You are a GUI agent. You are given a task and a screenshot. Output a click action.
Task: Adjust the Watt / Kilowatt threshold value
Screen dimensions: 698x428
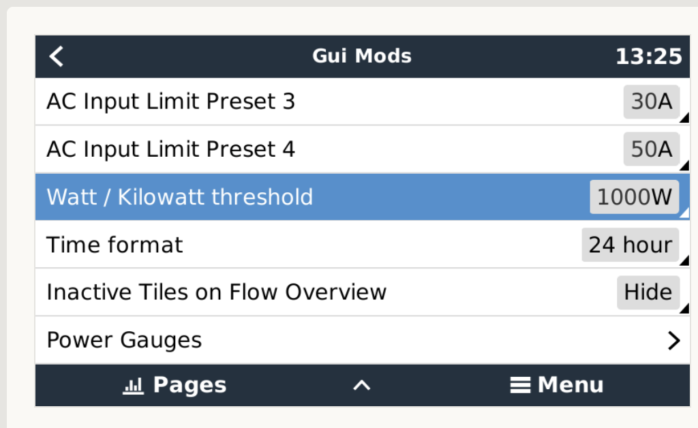coord(634,197)
